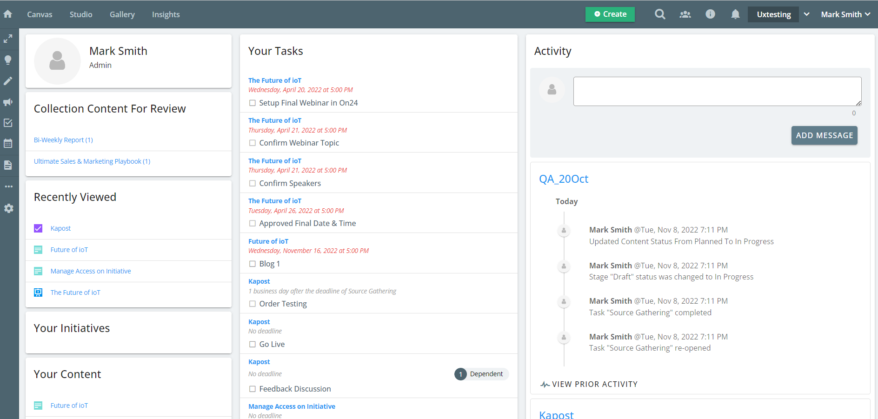Open the Mark Smith user menu

coord(845,14)
